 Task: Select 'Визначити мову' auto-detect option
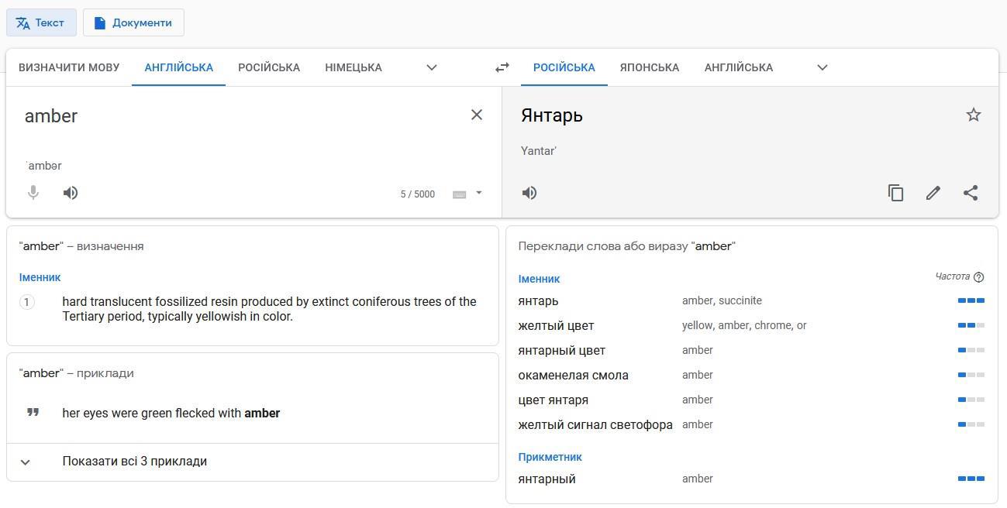coord(69,67)
